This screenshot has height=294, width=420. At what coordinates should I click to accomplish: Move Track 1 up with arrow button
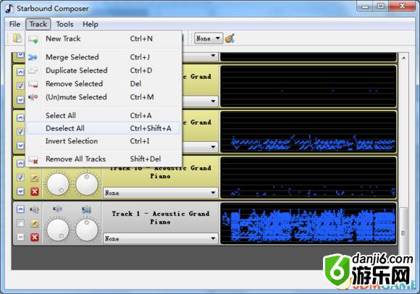(x=20, y=209)
